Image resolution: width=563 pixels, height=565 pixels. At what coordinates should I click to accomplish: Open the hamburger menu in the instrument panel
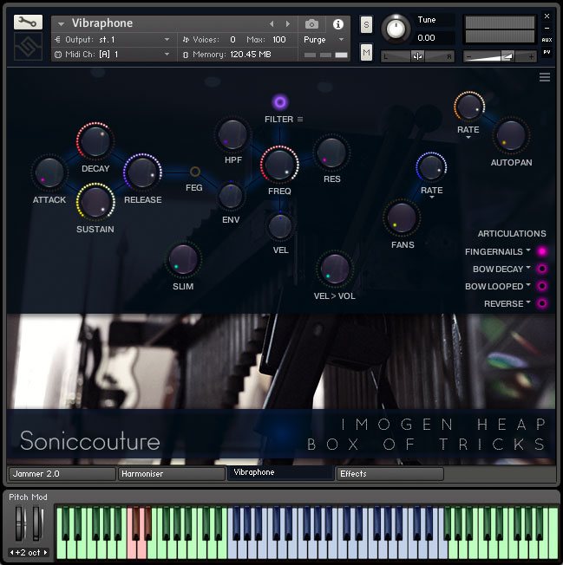pyautogui.click(x=545, y=77)
